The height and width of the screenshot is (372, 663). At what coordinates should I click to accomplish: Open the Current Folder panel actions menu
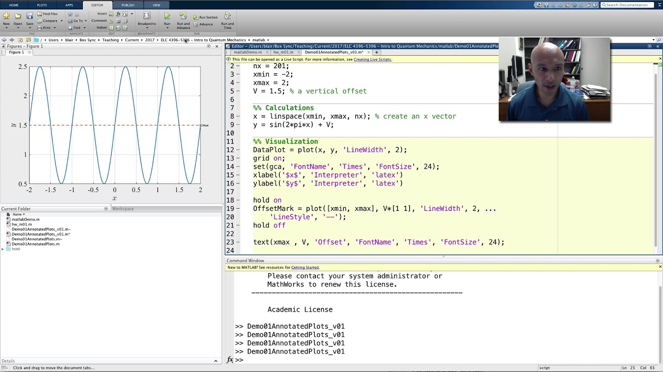(106, 209)
